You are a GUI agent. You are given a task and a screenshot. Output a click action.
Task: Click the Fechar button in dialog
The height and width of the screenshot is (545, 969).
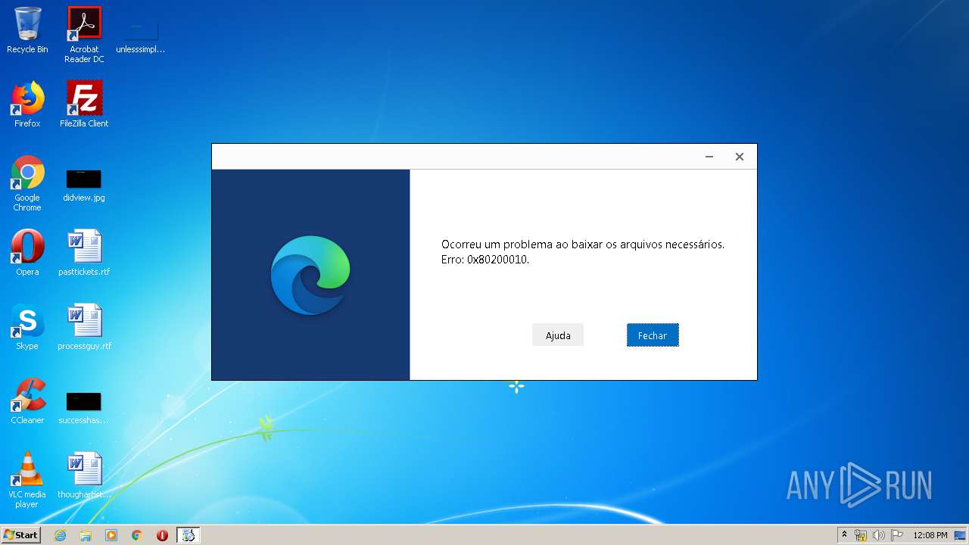(x=653, y=335)
